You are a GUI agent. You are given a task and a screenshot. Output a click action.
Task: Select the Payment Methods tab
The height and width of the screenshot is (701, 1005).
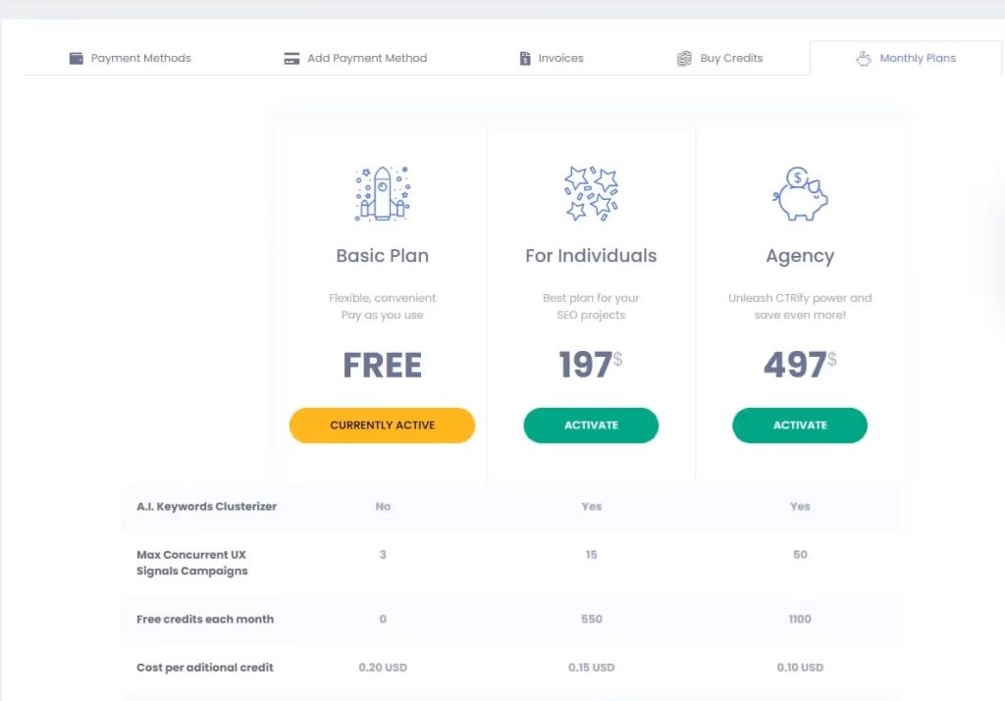pyautogui.click(x=130, y=58)
